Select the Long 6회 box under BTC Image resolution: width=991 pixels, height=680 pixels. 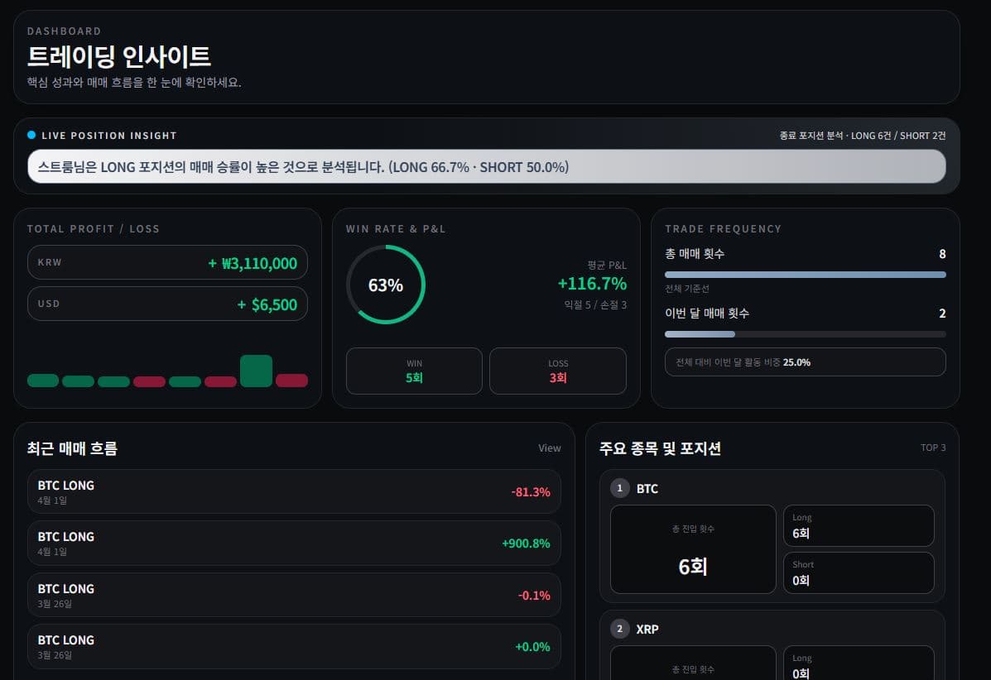(x=859, y=525)
